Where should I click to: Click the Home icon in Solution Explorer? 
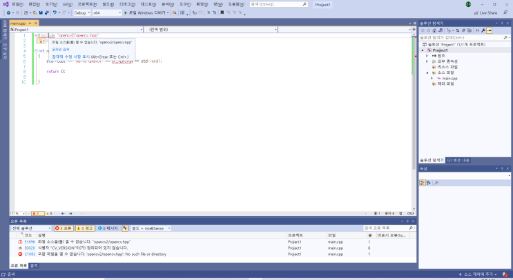434,30
